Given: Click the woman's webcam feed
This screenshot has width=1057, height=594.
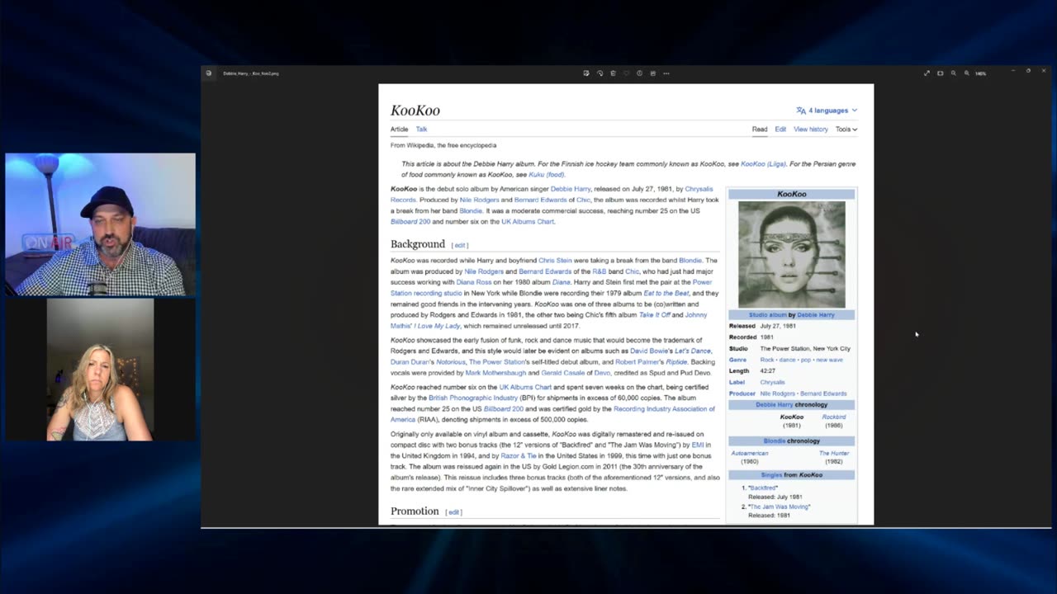Looking at the screenshot, I should click(x=100, y=370).
